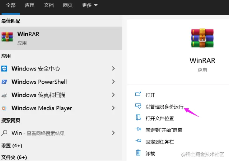Select WinRAR best match text label

point(28,34)
